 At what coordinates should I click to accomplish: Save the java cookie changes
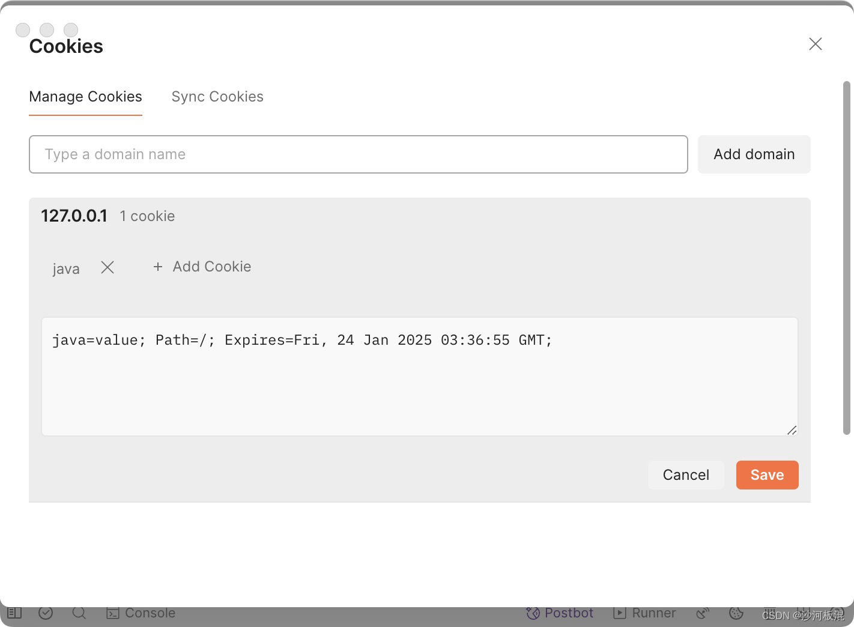[x=767, y=474]
